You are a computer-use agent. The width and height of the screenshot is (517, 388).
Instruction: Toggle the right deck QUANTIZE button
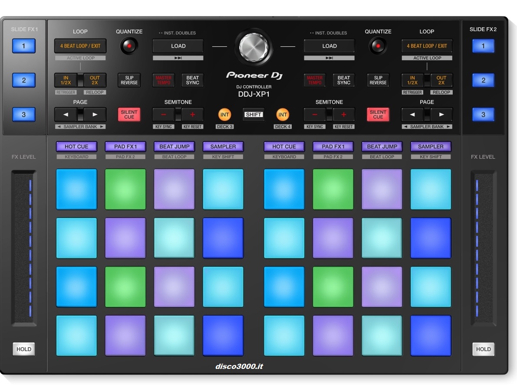378,46
